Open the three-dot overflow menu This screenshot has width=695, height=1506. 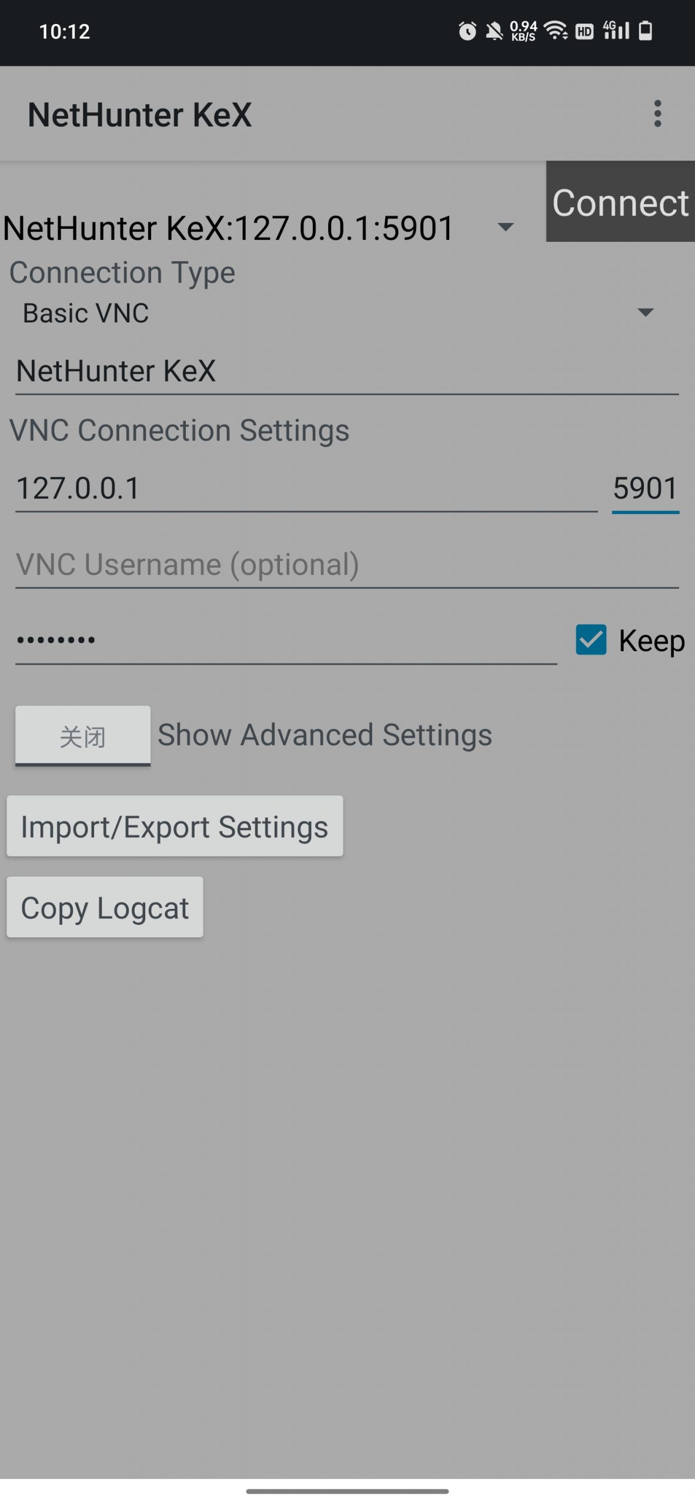(x=657, y=114)
